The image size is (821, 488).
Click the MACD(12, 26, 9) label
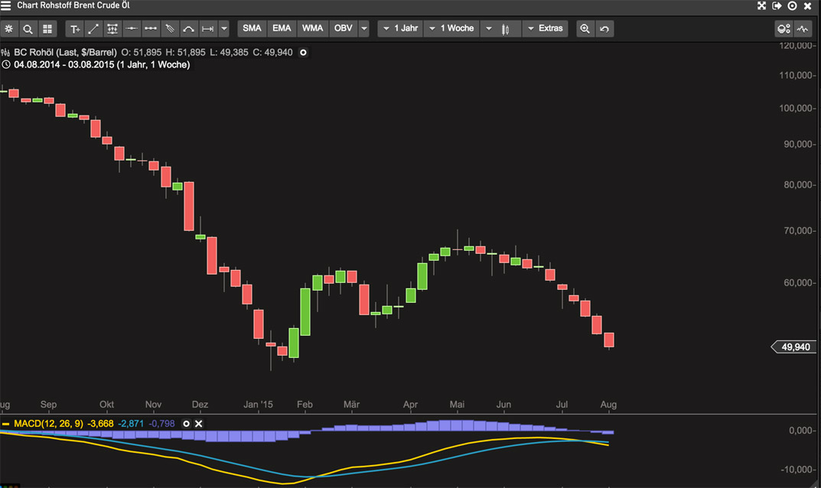(x=48, y=424)
